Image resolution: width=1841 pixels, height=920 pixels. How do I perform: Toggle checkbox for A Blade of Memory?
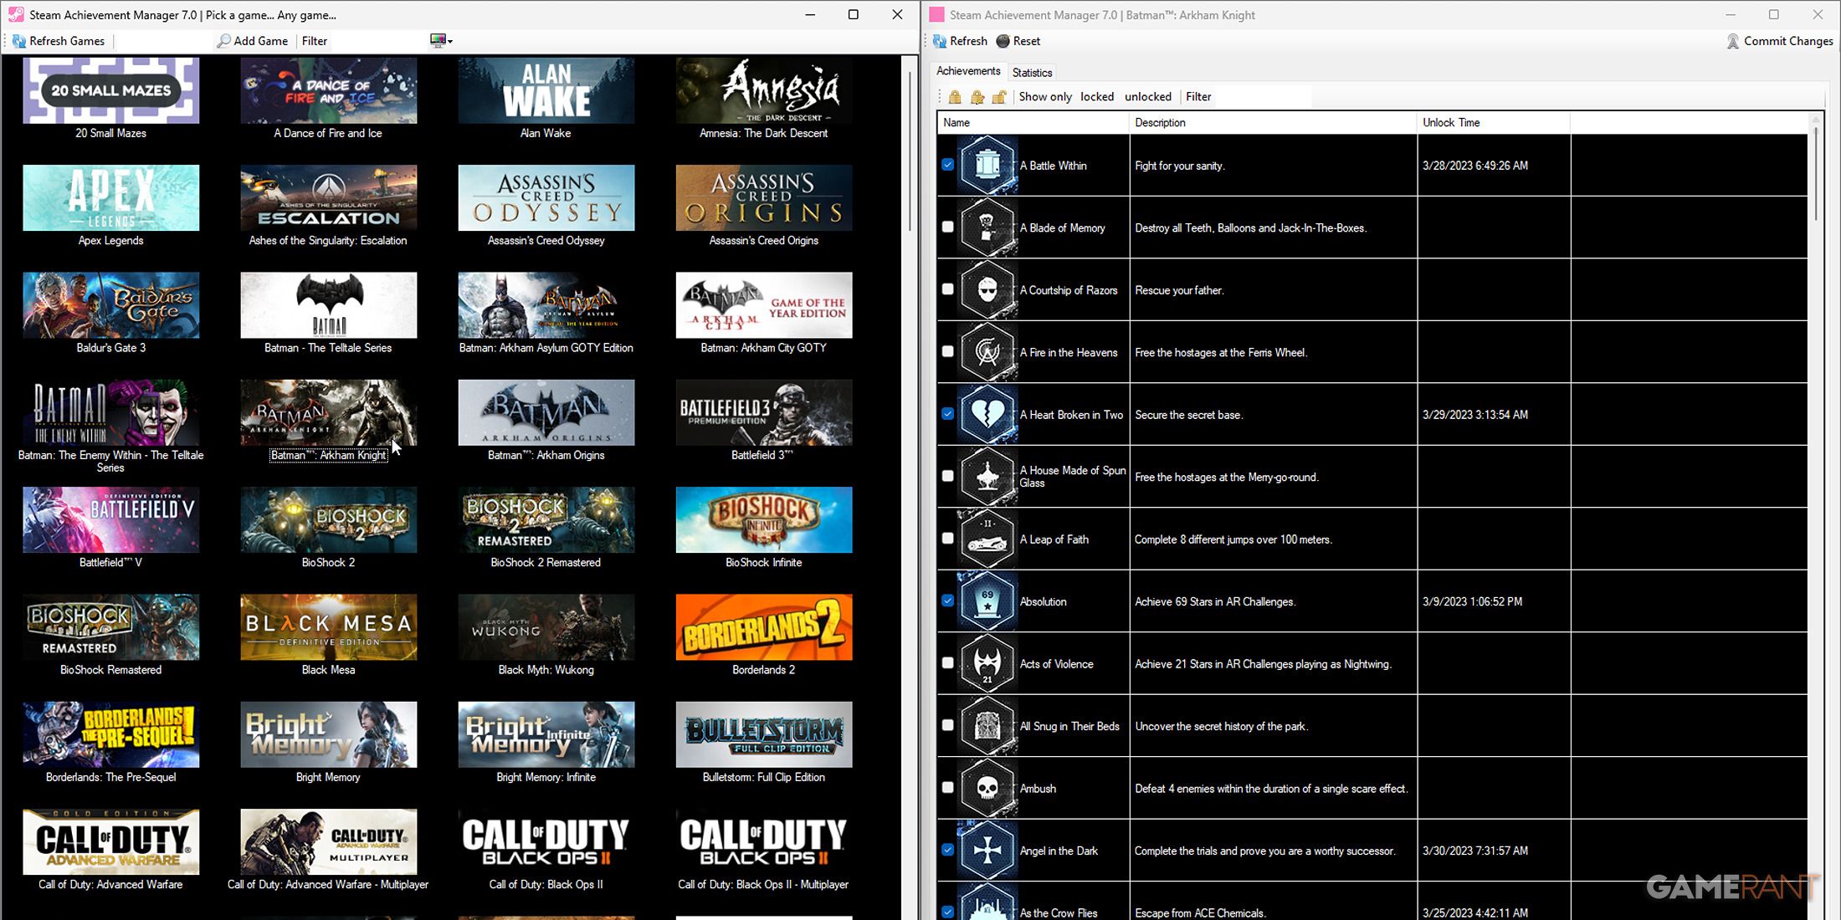coord(947,227)
